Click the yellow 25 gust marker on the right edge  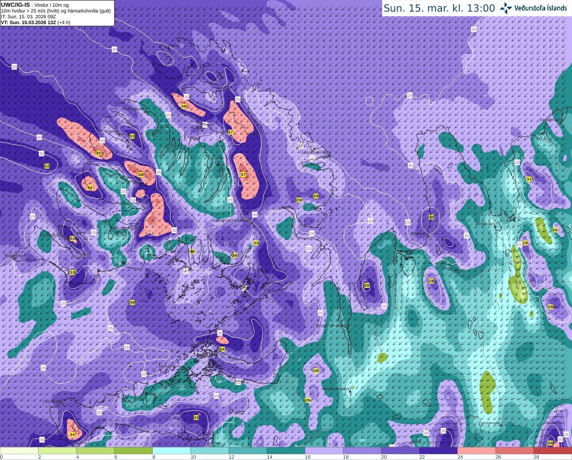coord(555,230)
